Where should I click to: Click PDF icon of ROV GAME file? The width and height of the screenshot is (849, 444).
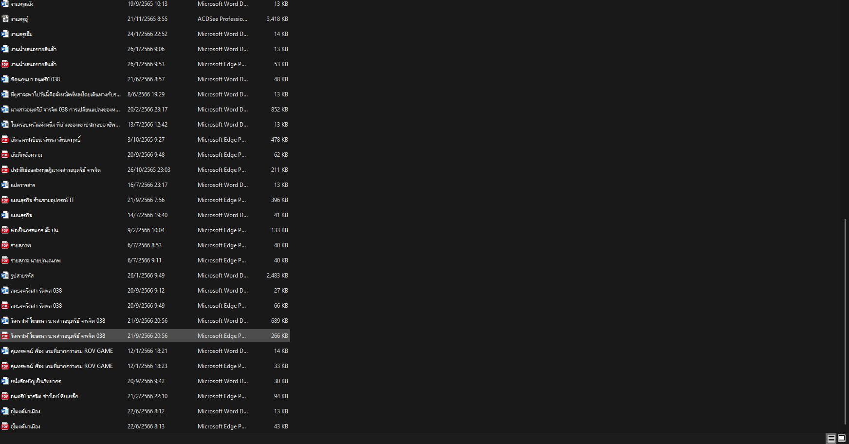tap(5, 366)
